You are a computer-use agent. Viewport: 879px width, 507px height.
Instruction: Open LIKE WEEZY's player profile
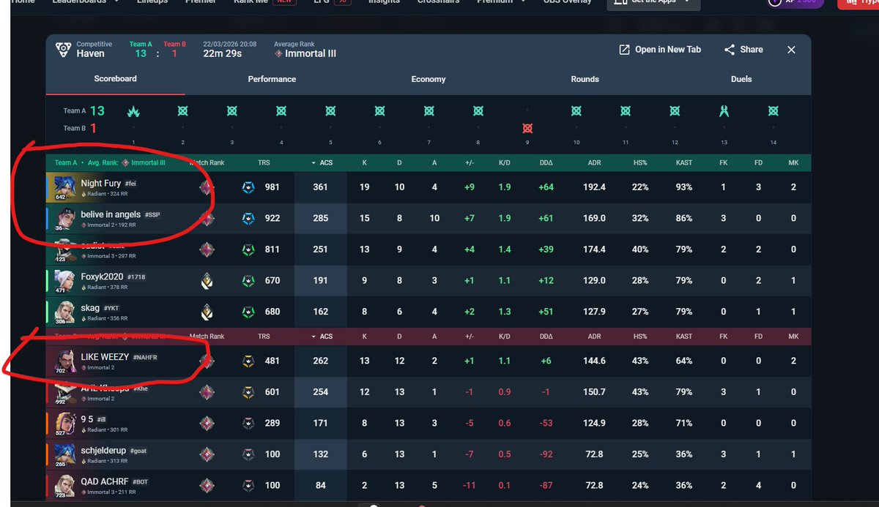click(105, 356)
